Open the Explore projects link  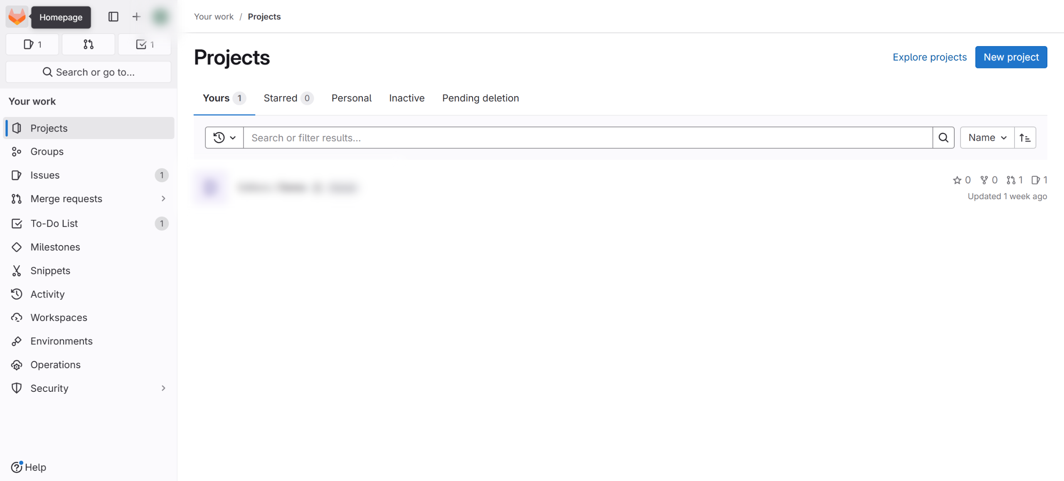pos(929,57)
